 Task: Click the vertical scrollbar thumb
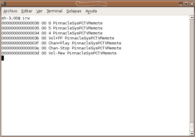tap(192, 127)
